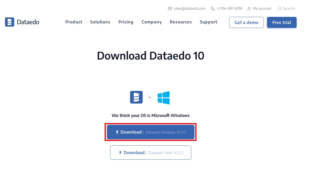
Task: Click the My account person icon
Action: [249, 8]
